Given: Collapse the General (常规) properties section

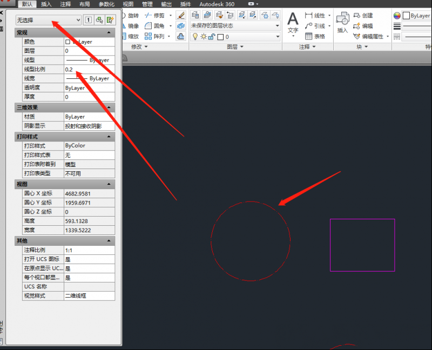Looking at the screenshot, I should (x=109, y=32).
